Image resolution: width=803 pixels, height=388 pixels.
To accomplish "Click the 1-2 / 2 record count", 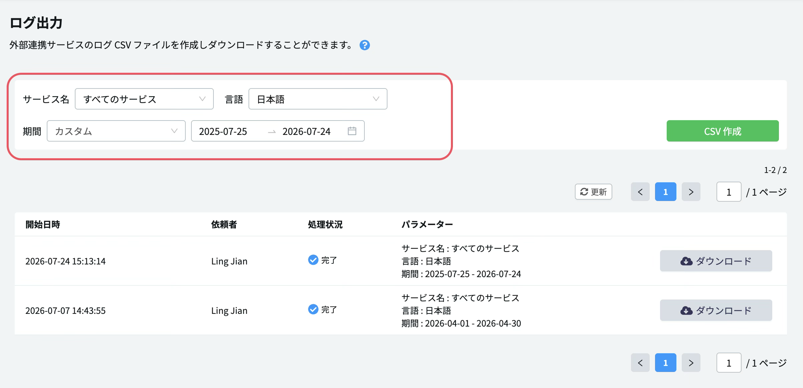I will tap(775, 170).
